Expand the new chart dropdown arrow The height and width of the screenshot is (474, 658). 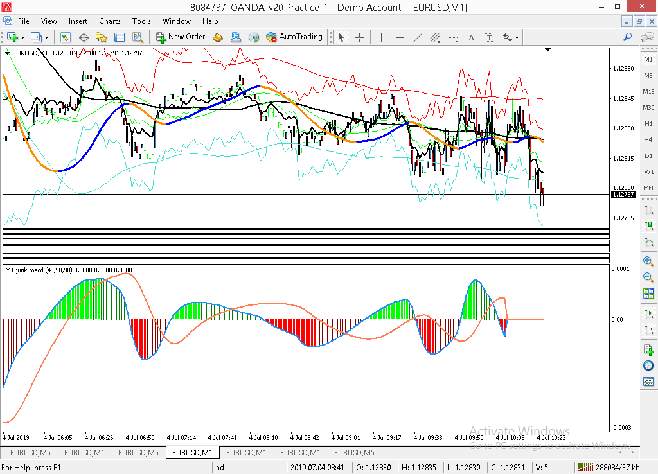tap(23, 37)
